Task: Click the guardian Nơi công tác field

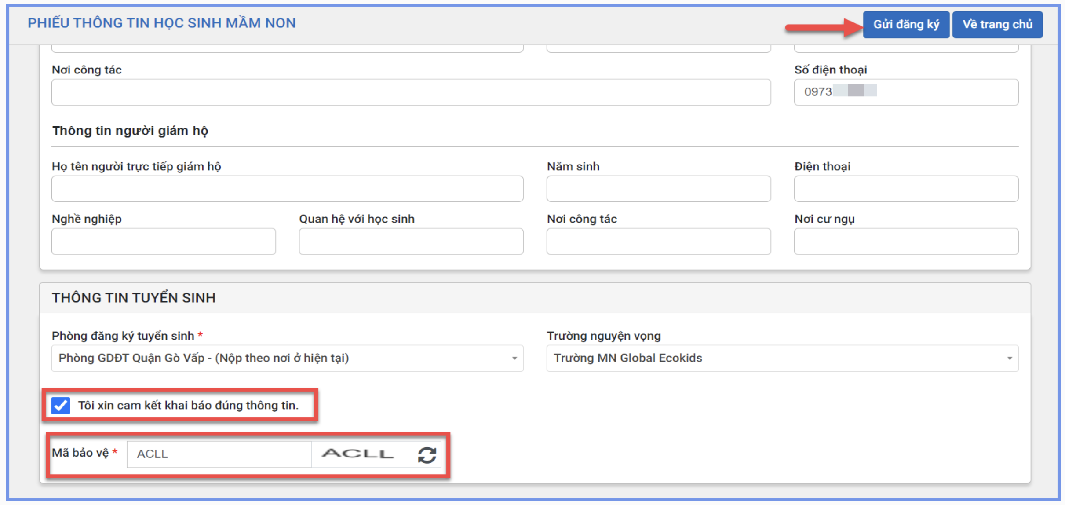Action: point(658,241)
